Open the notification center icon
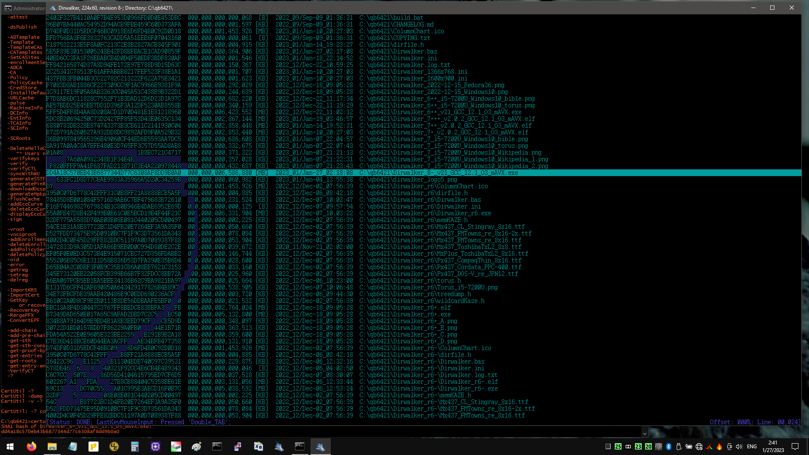Screen dimensions: 809x455 [x=795, y=447]
